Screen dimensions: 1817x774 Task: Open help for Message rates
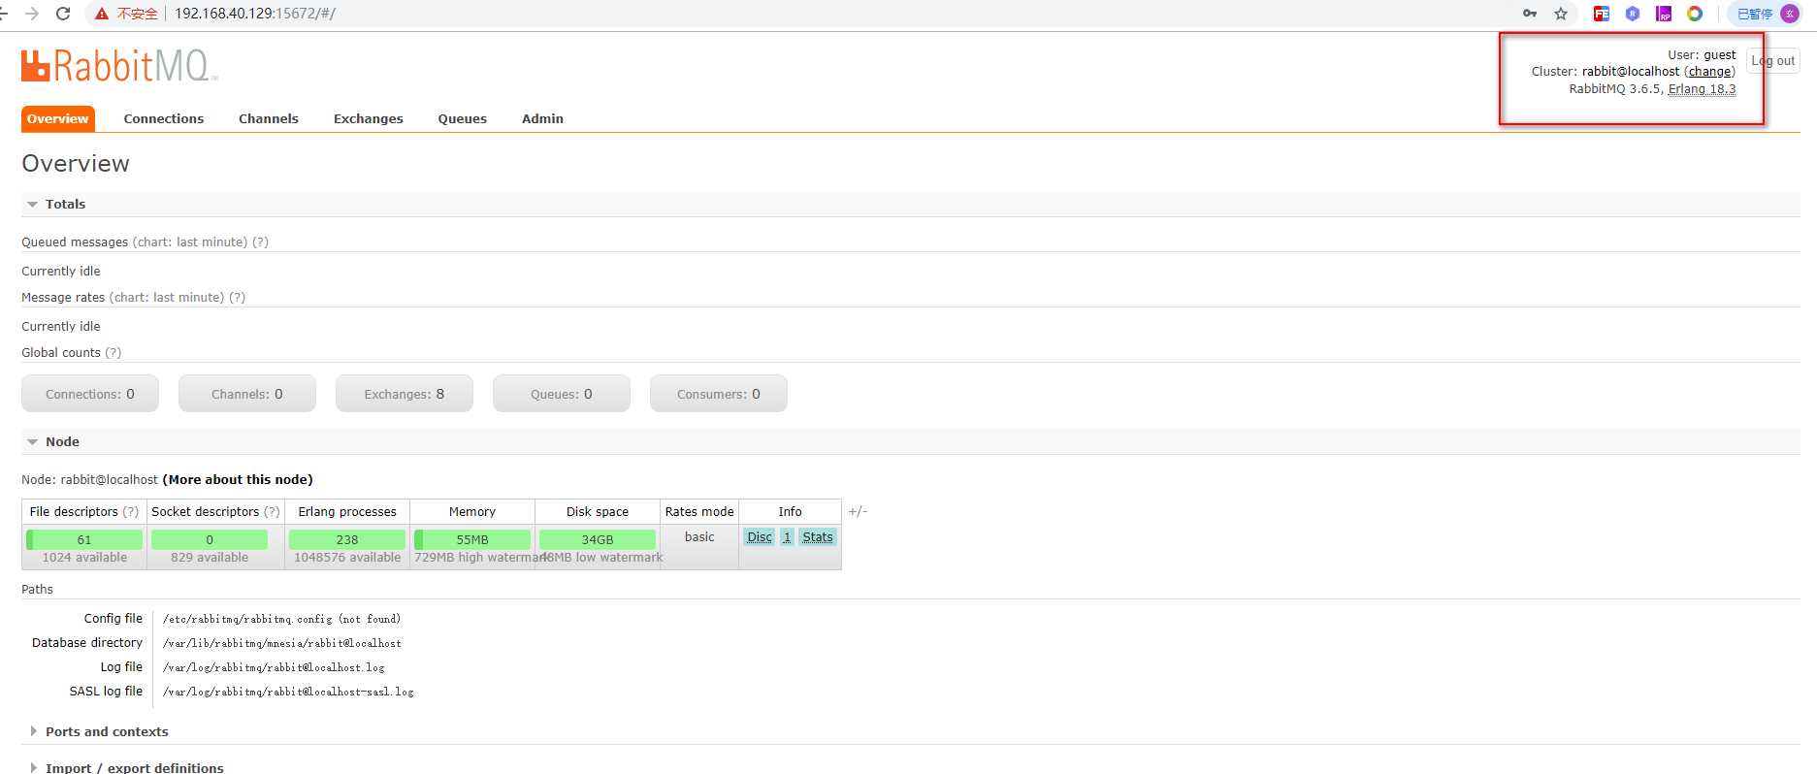[237, 298]
